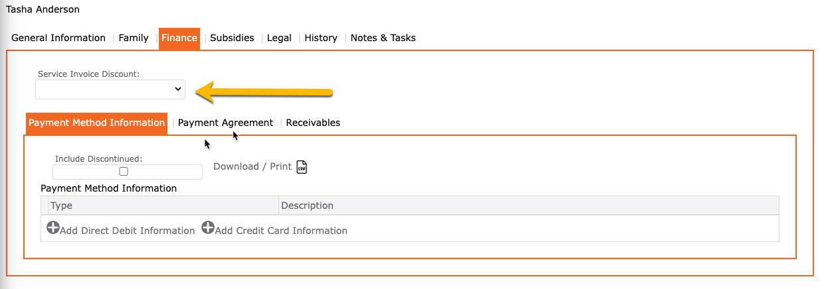This screenshot has height=289, width=826.
Task: Click the CSV download icon
Action: (302, 166)
